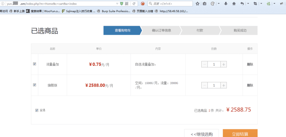
Task: Increase 旗舰版 quantity with plus button
Action: click(x=223, y=85)
